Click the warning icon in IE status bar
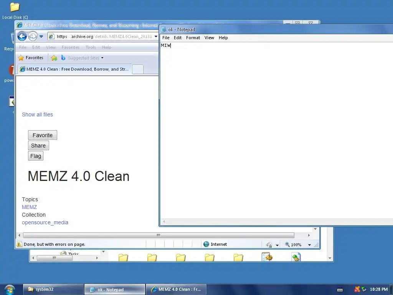393x295 pixels. pyautogui.click(x=19, y=244)
